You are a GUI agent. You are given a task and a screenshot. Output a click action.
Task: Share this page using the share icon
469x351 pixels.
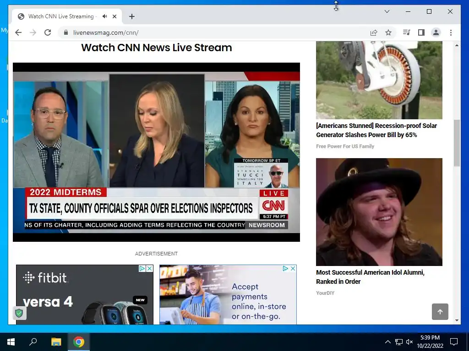point(374,32)
